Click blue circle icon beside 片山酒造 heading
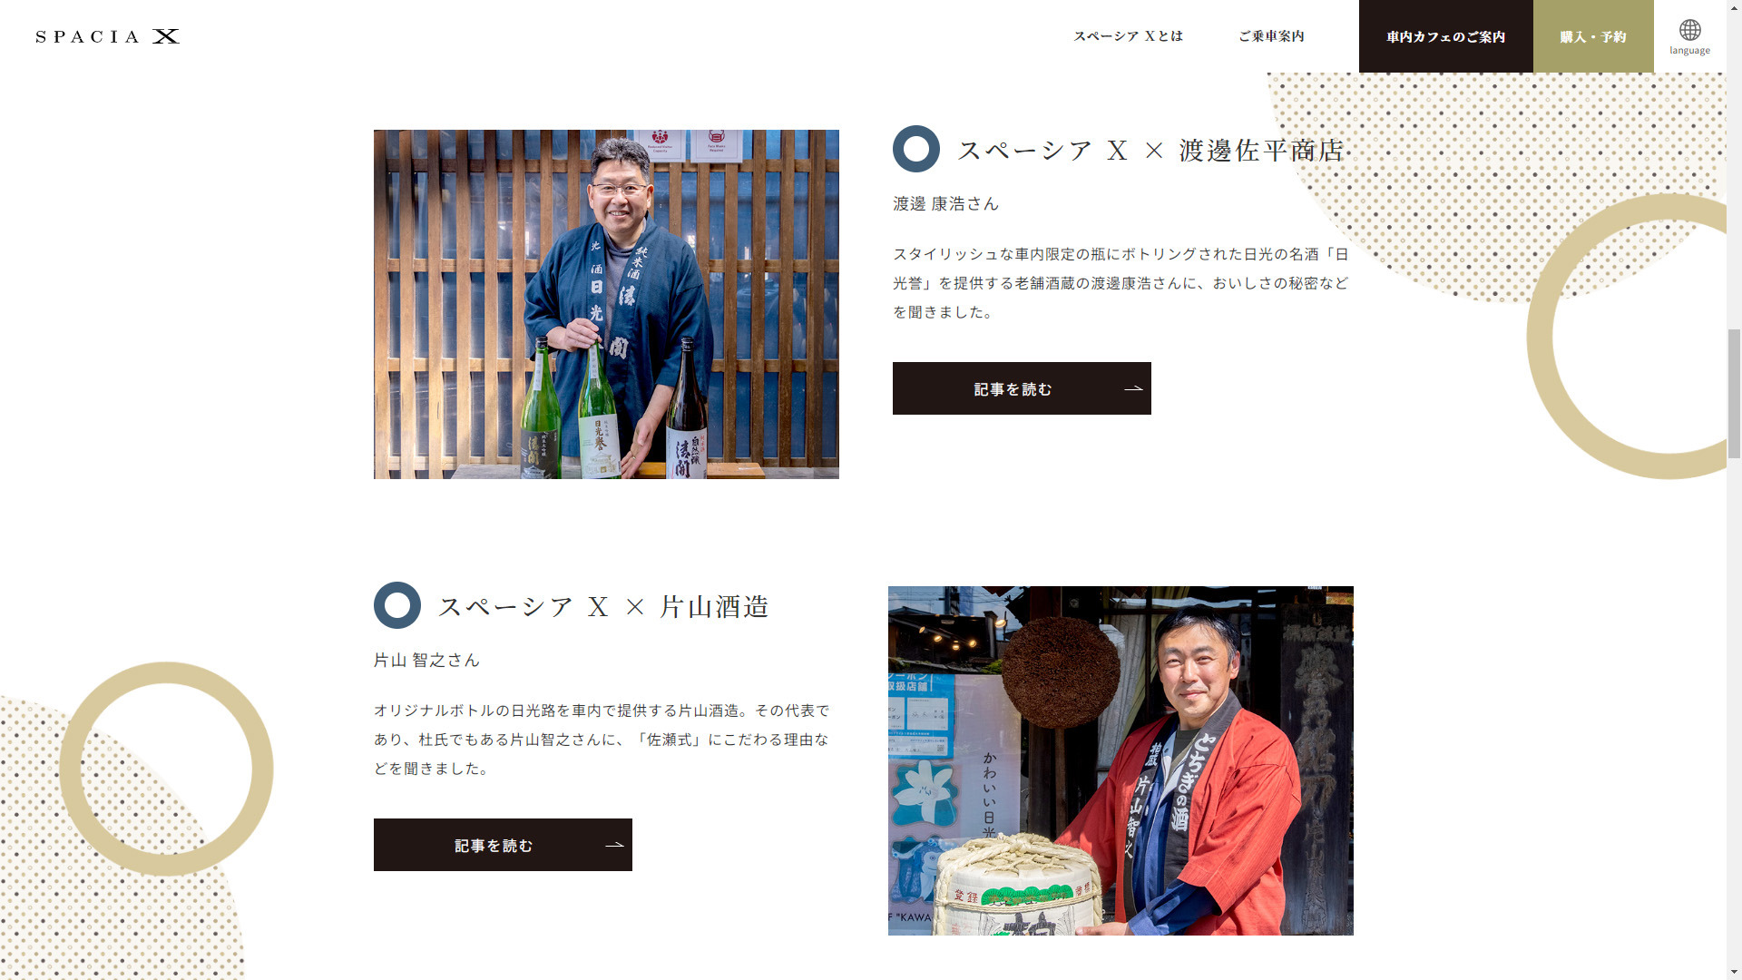The height and width of the screenshot is (980, 1742). (397, 605)
